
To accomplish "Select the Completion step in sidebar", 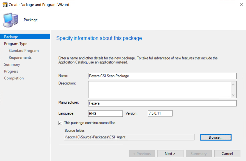I will click(x=14, y=78).
